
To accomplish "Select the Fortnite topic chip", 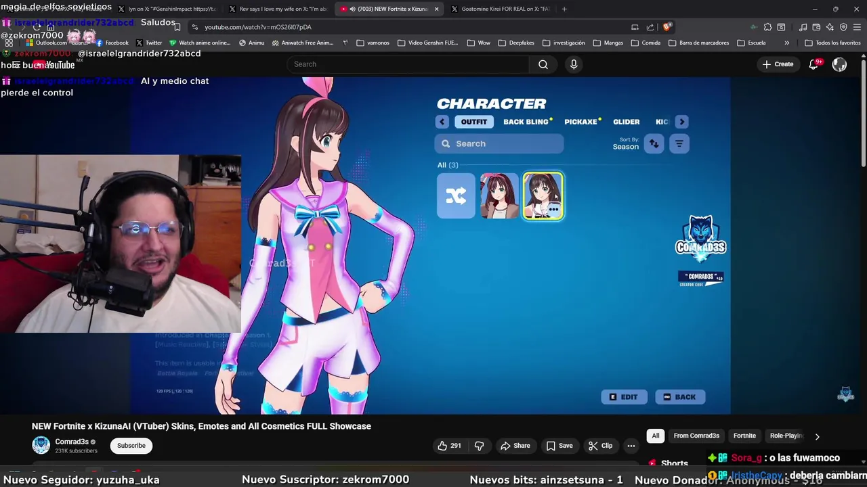I will tap(744, 436).
